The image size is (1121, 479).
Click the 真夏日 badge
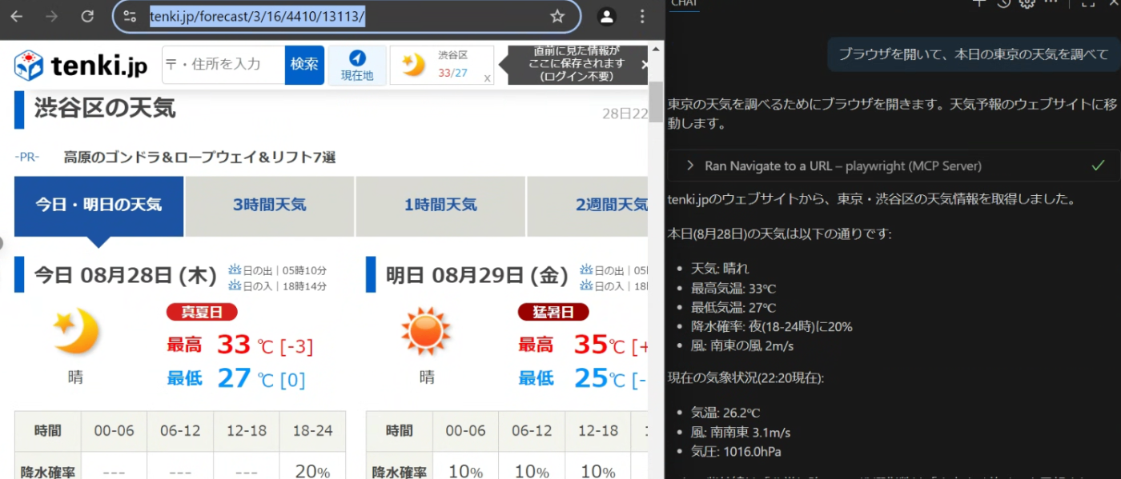point(202,312)
